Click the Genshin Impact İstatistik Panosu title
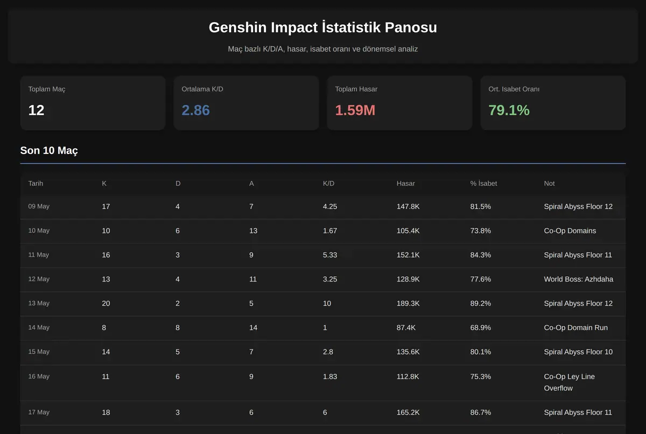Screen dimensions: 646x434 (x=323, y=27)
